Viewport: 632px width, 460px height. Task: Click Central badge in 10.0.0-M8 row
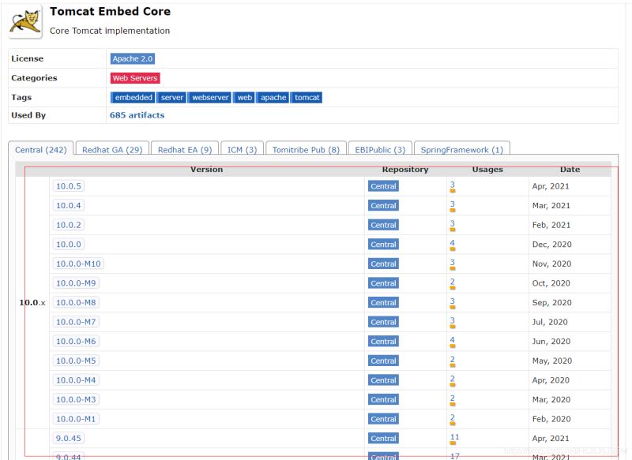tap(383, 303)
